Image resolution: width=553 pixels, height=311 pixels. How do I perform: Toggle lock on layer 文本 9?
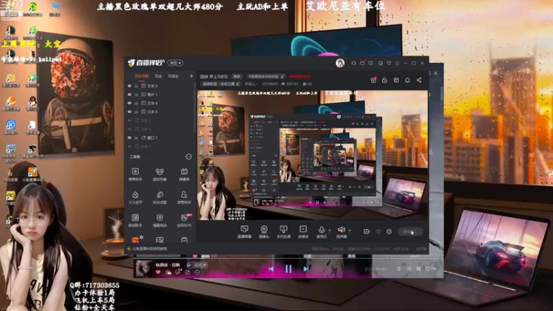click(x=136, y=86)
